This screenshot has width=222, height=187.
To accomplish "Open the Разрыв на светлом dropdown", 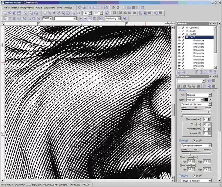I will (x=210, y=104).
